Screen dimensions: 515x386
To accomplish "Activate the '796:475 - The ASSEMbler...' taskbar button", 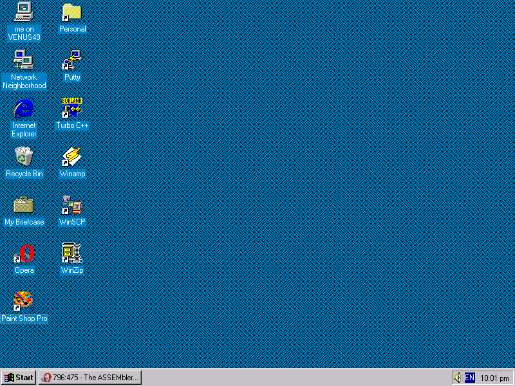I will click(90, 378).
